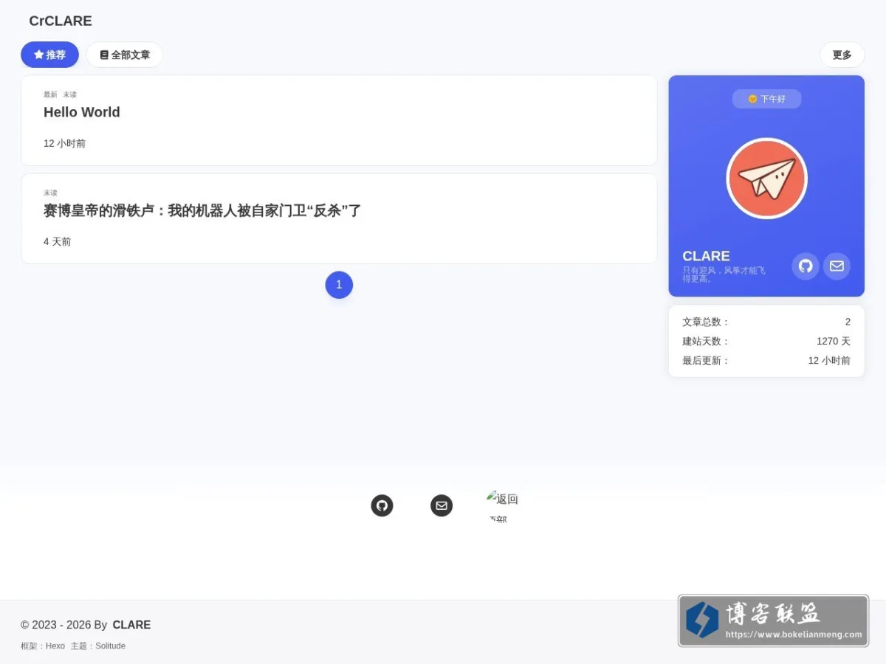Image resolution: width=886 pixels, height=664 pixels.
Task: Click the paper airplane avatar
Action: [x=766, y=179]
